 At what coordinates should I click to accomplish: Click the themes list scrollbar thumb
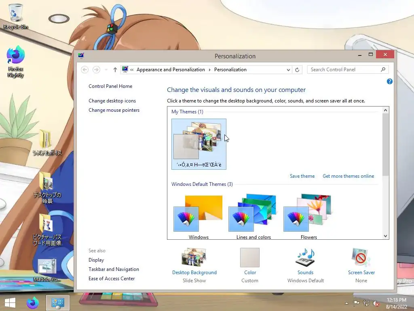coord(385,145)
